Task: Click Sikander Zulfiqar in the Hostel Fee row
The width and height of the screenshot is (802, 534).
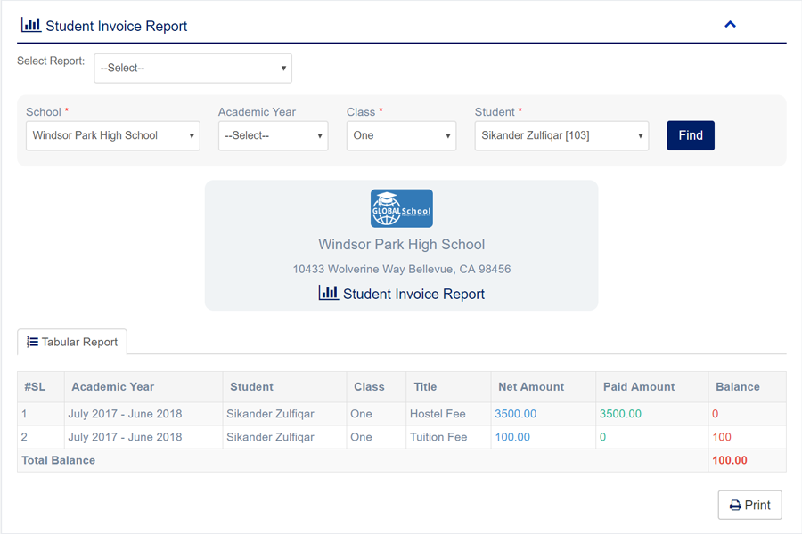Action: click(271, 414)
